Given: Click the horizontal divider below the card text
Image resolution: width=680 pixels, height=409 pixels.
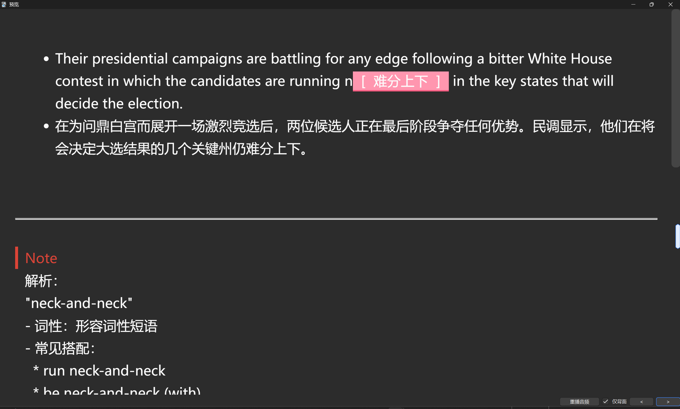Looking at the screenshot, I should pos(336,219).
